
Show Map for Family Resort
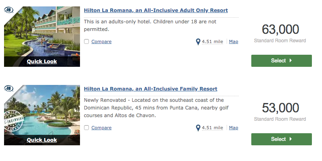[234, 128]
